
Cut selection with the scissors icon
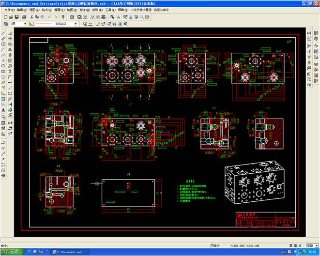[31, 17]
